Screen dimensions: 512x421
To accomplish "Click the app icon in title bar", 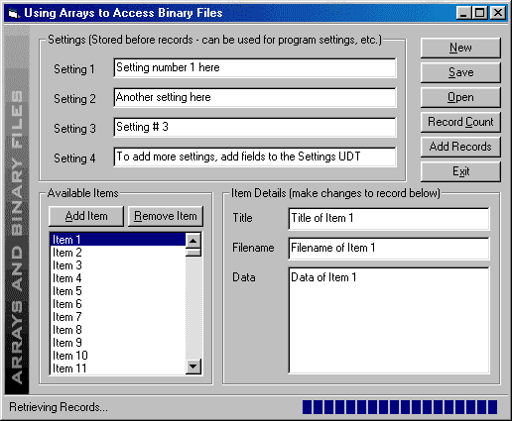I will (x=14, y=13).
